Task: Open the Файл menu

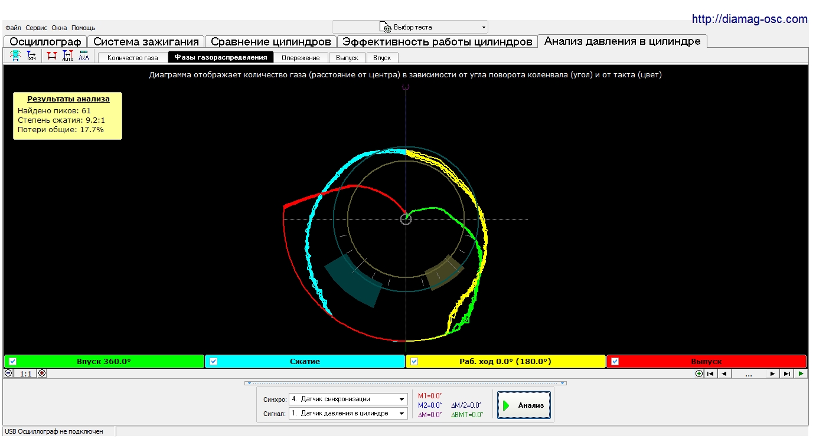Action: [13, 28]
